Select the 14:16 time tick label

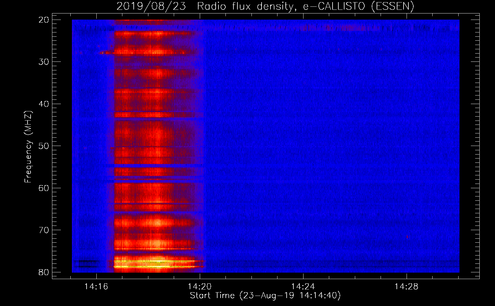(x=96, y=287)
